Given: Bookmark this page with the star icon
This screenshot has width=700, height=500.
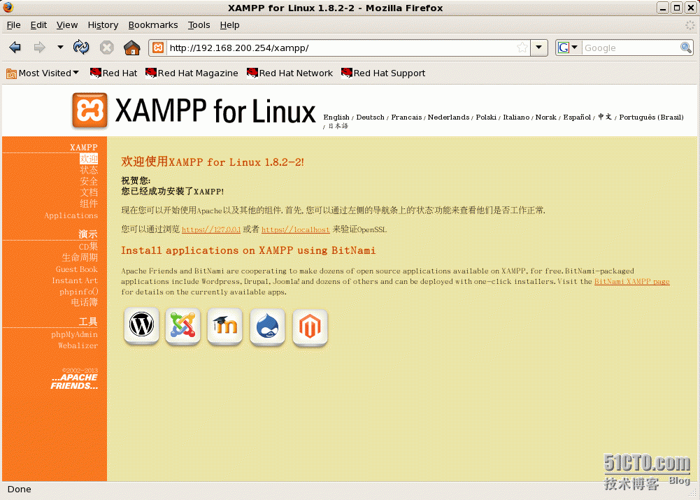Looking at the screenshot, I should 522,48.
